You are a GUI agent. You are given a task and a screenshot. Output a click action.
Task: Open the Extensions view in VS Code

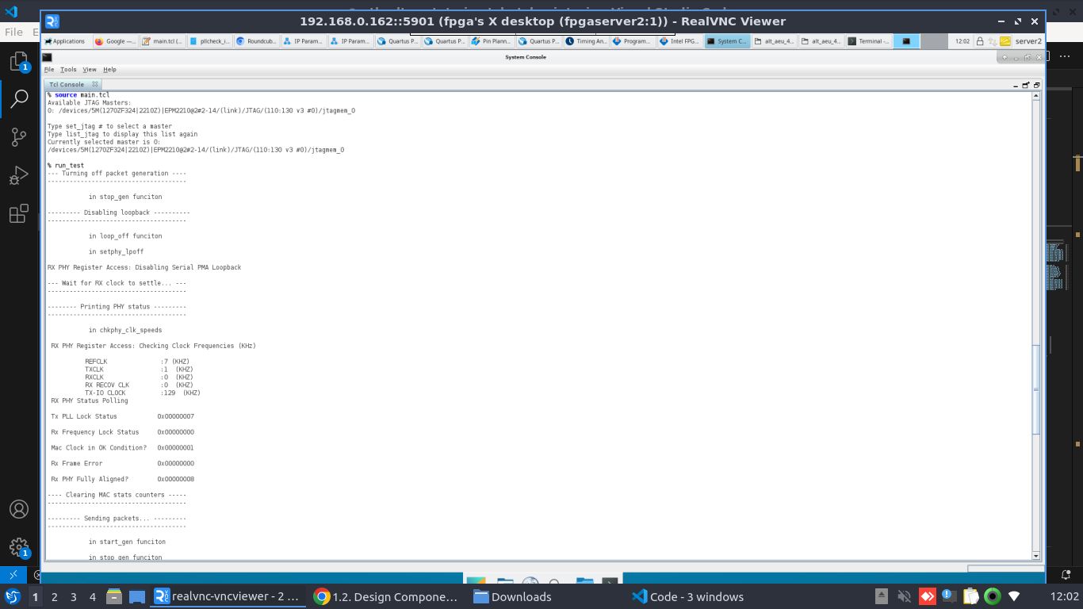19,213
